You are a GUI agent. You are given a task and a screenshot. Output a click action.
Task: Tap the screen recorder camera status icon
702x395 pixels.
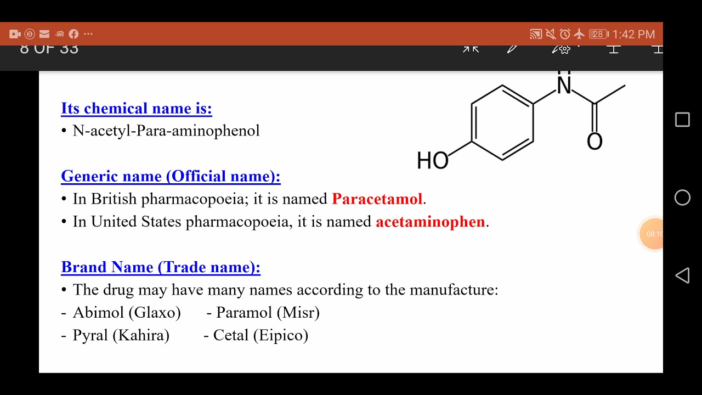click(15, 34)
